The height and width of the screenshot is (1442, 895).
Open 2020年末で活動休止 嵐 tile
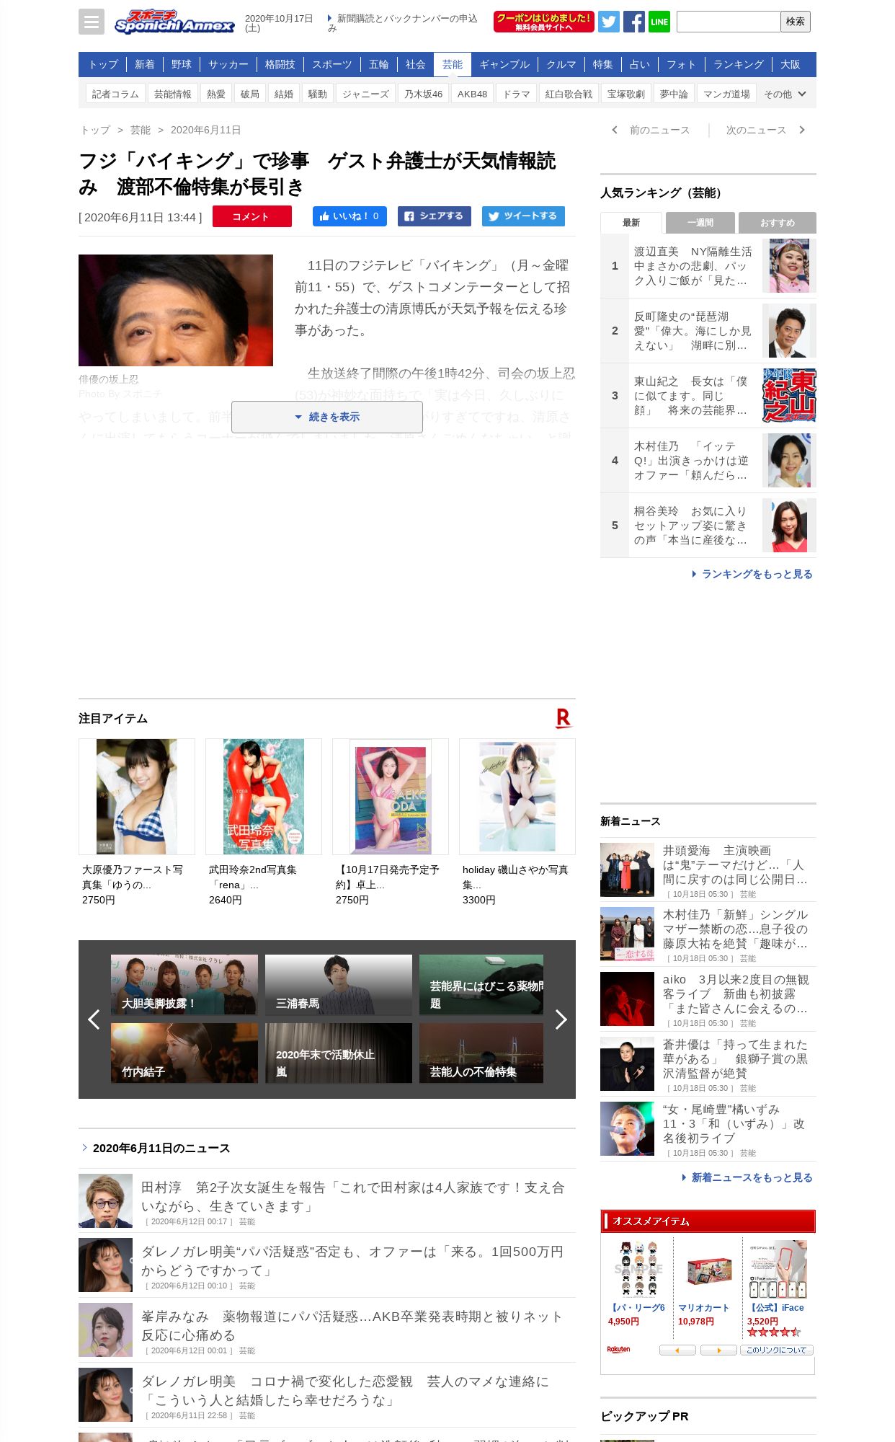339,1053
